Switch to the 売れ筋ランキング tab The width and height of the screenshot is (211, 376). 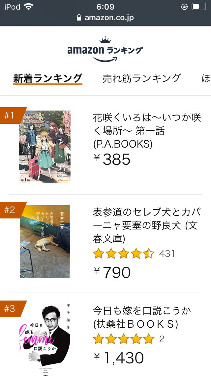tap(142, 78)
